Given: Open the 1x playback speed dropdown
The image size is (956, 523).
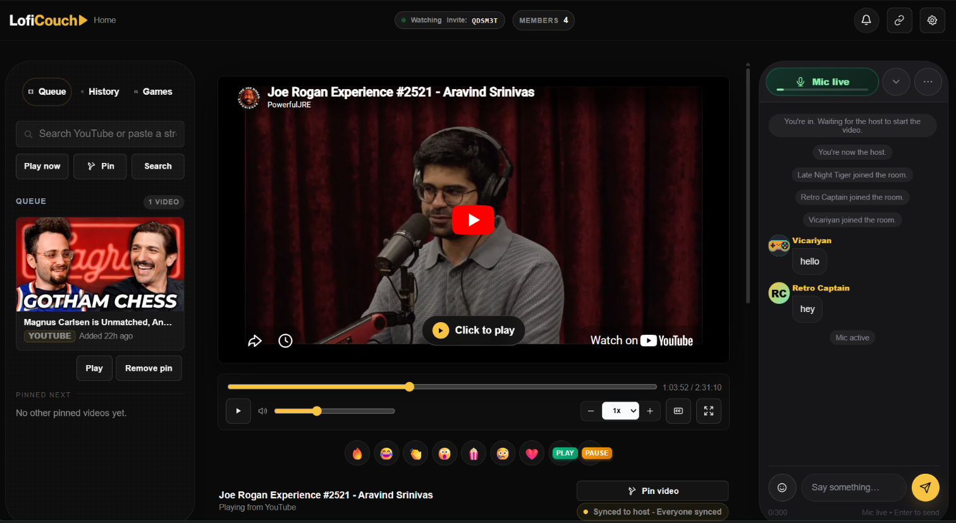Looking at the screenshot, I should tap(620, 411).
